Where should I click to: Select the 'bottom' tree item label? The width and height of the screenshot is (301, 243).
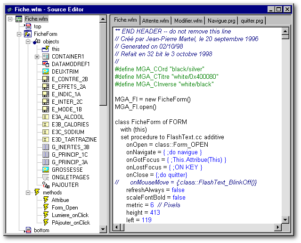click(41, 230)
